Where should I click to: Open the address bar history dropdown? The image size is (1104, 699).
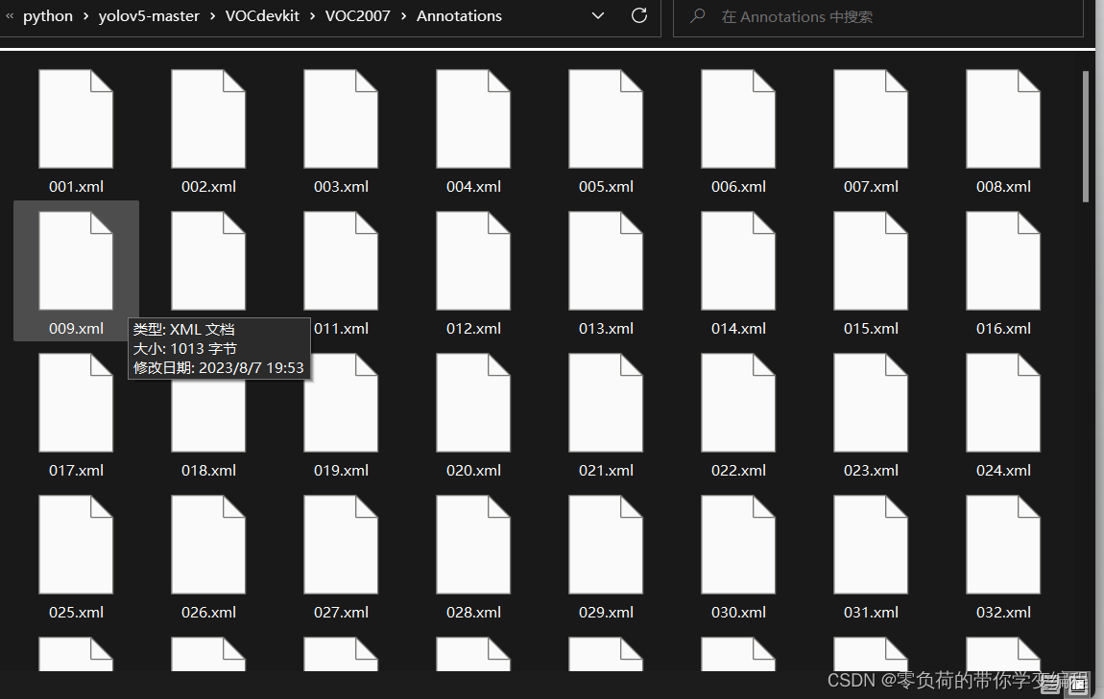pos(598,15)
